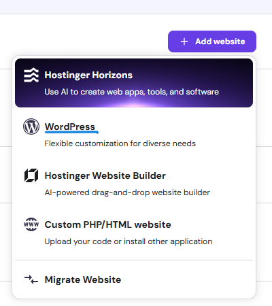The image size is (272, 306).
Task: Click the migrate arrows icon
Action: (31, 279)
